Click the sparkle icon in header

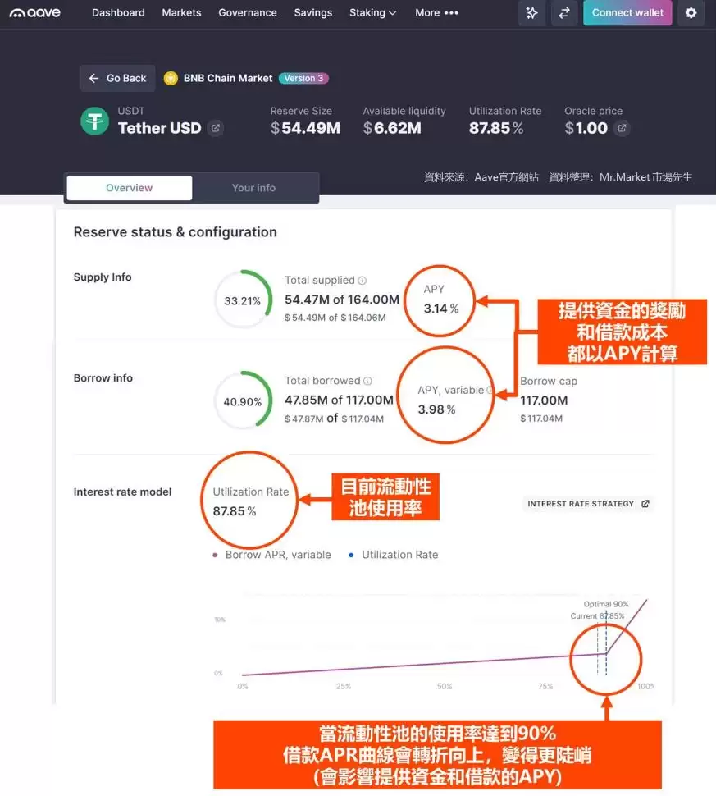coord(531,12)
